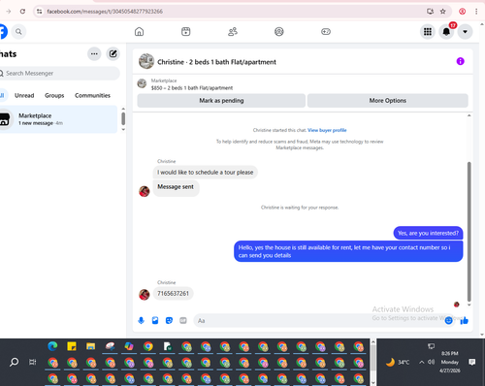
Task: Click the Facebook logo
Action: (x=3, y=32)
